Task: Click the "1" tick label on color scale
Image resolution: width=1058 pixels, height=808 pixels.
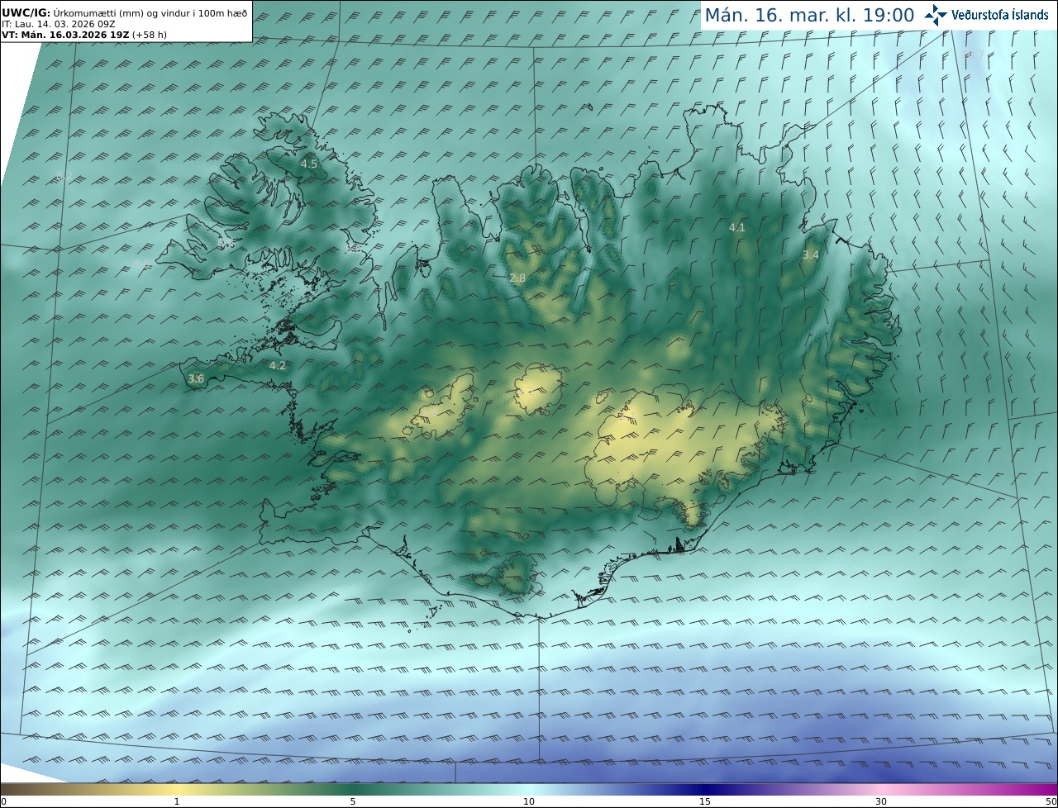Action: tap(176, 801)
